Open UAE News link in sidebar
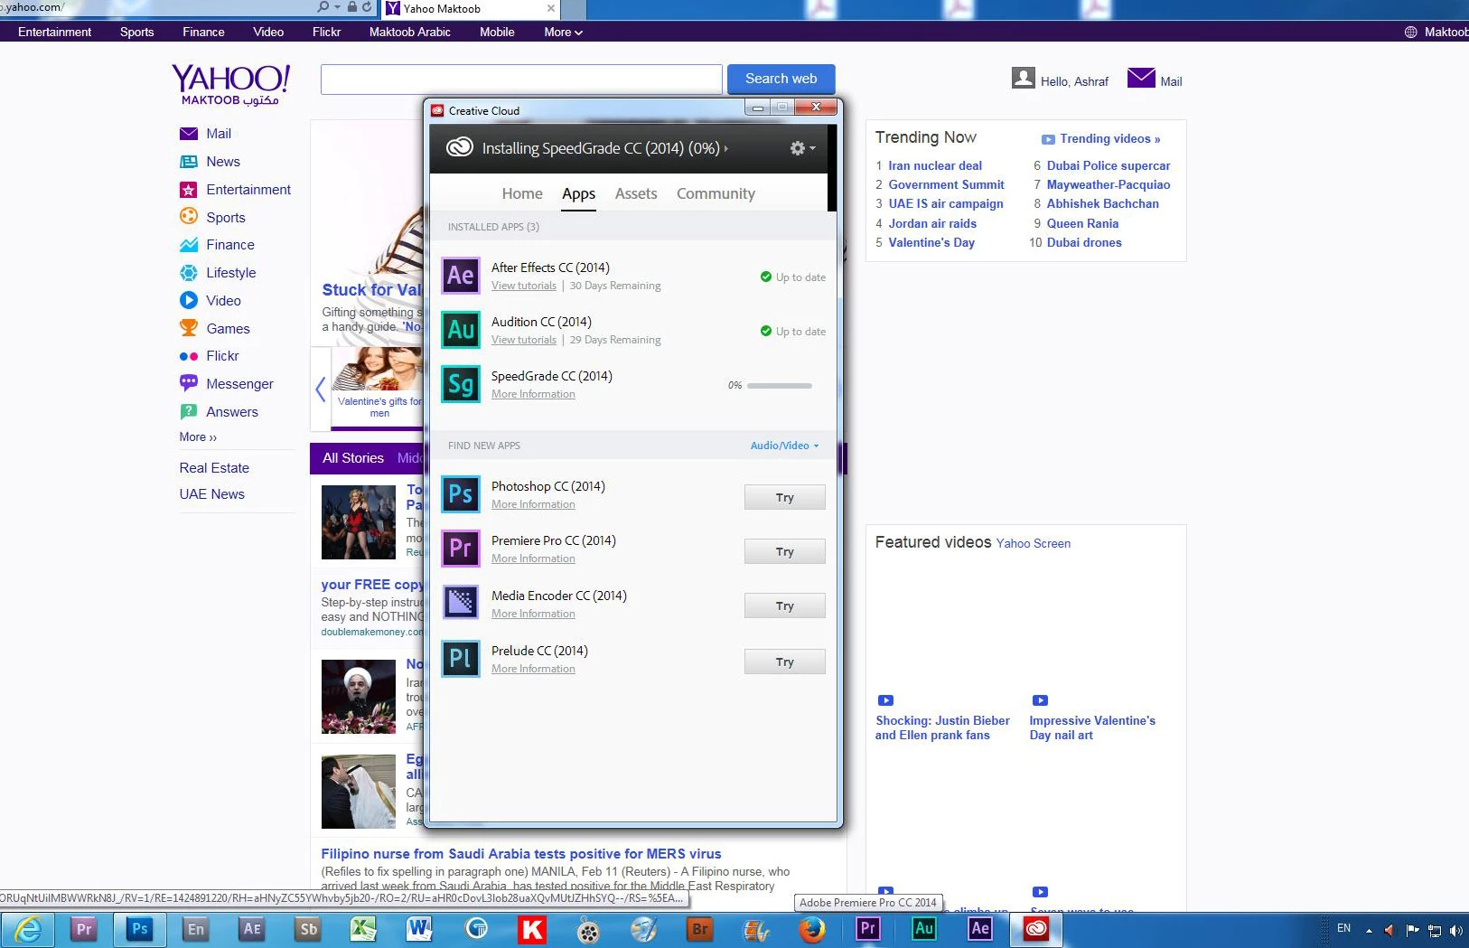The height and width of the screenshot is (948, 1469). 211,494
